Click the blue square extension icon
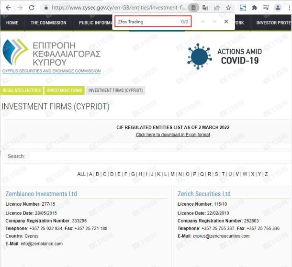The width and height of the screenshot is (292, 267). point(243,8)
